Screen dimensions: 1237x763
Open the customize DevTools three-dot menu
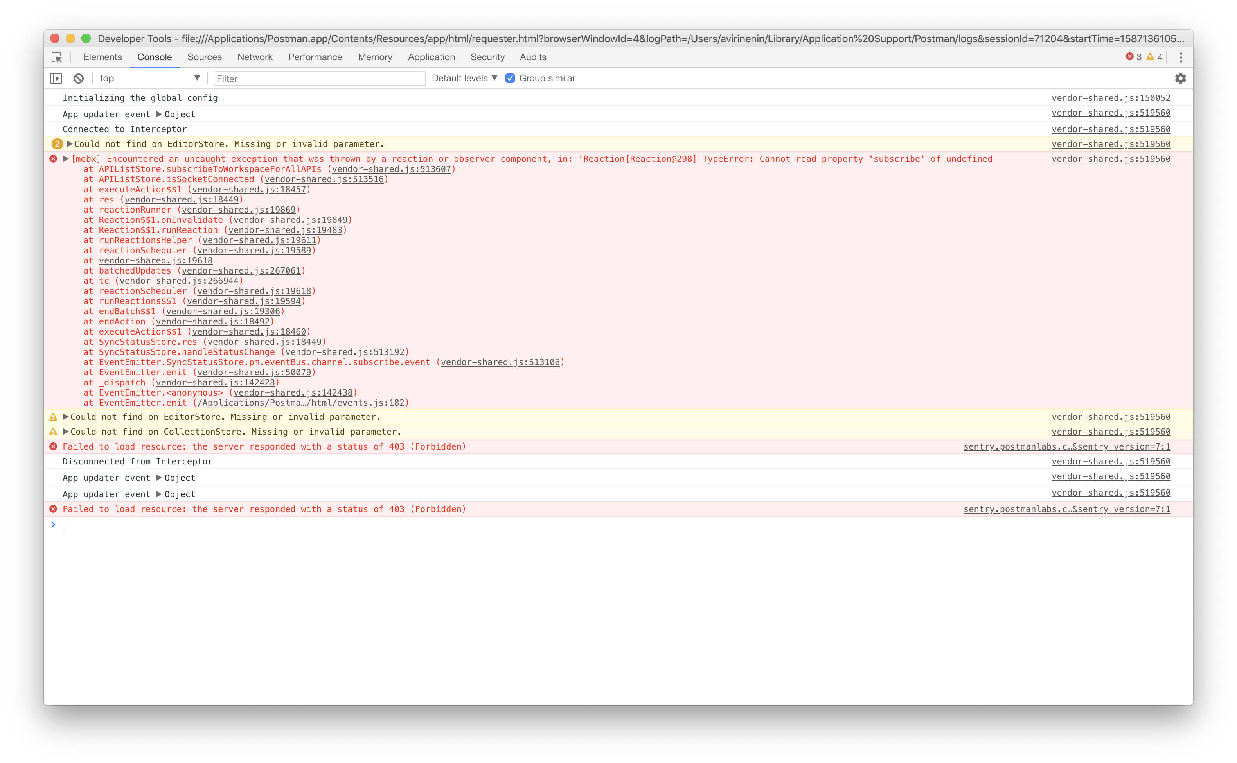click(1180, 57)
